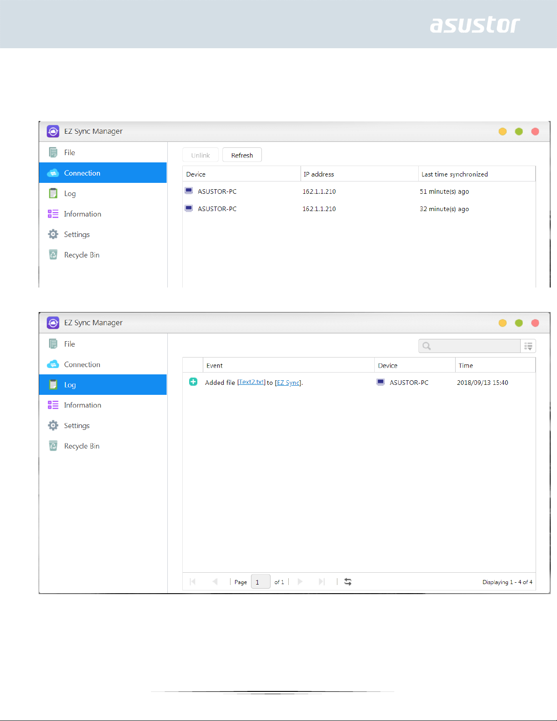Sort log by the Event column header
Screen dimensions: 557x721
288,365
